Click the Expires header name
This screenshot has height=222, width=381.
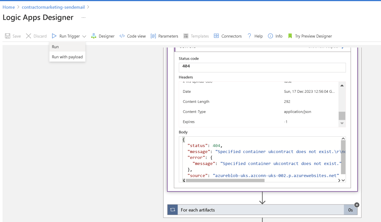(x=189, y=122)
